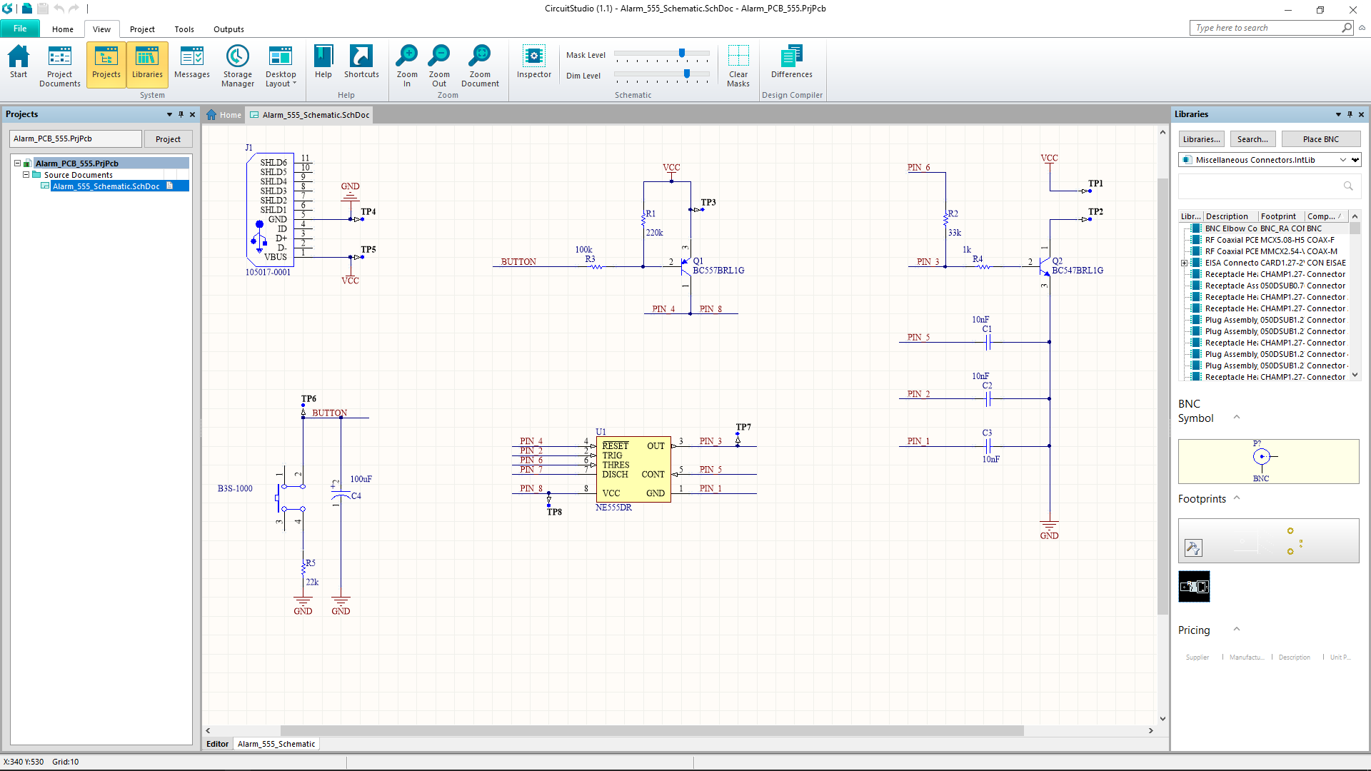This screenshot has width=1371, height=771.
Task: Click the Search... button in Libraries
Action: coord(1252,139)
